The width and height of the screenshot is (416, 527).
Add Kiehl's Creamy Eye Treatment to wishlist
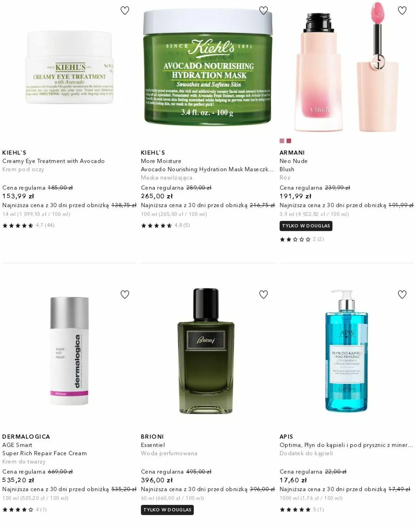[125, 11]
